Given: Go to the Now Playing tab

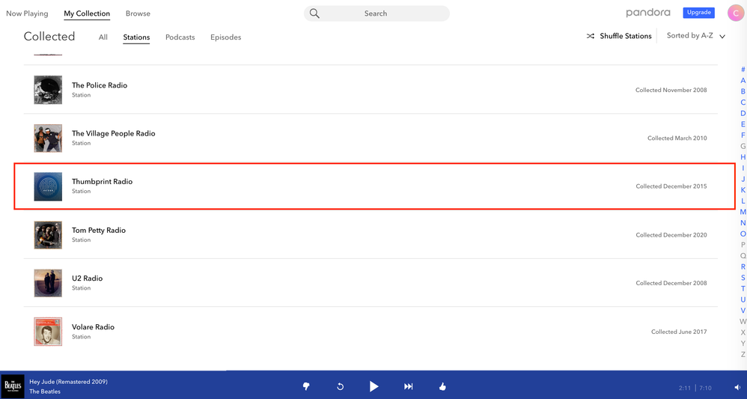Looking at the screenshot, I should coord(27,13).
